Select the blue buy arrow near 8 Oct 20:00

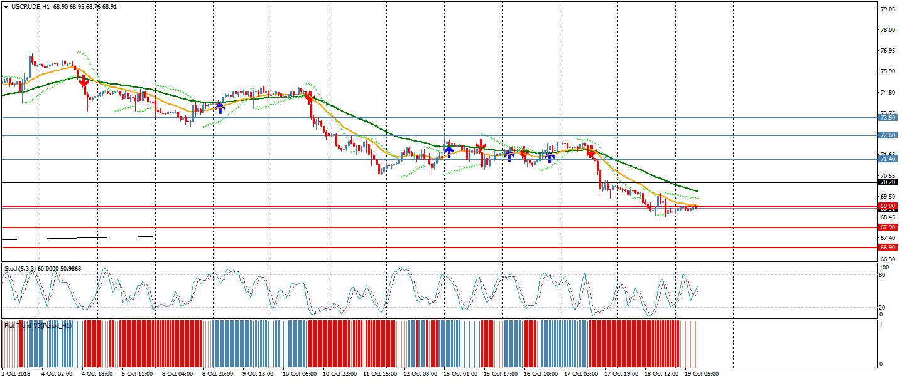tap(220, 107)
